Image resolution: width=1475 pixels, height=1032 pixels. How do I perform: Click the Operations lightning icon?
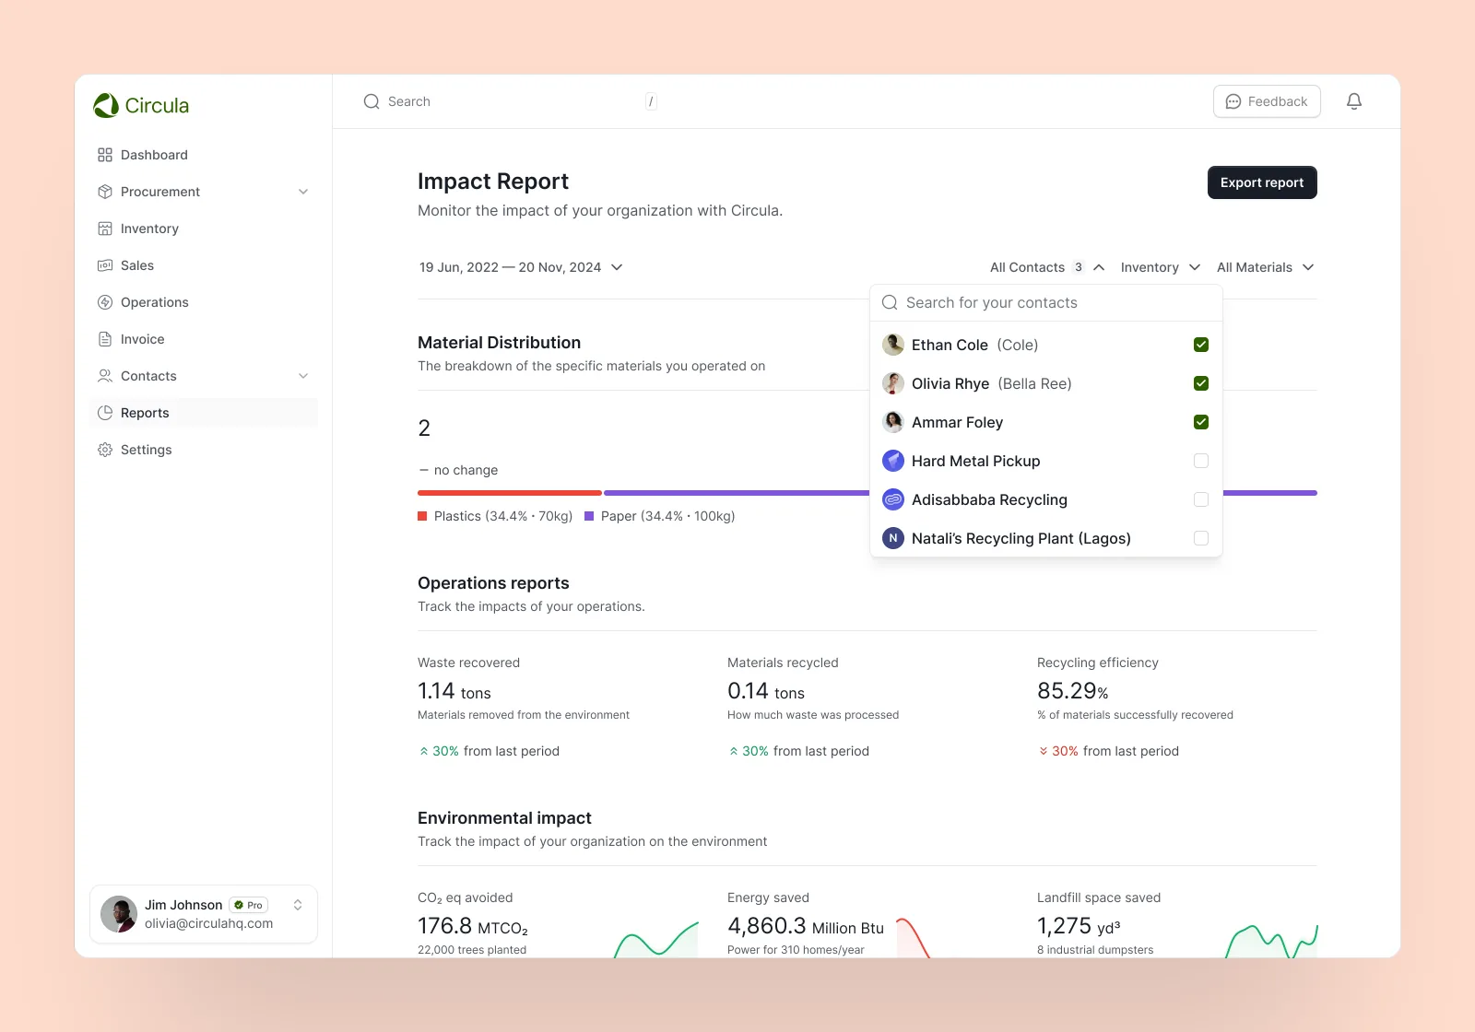pos(105,302)
